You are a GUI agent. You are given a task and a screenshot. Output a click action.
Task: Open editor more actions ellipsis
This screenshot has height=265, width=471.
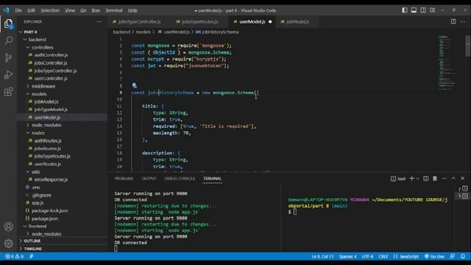tap(463, 21)
